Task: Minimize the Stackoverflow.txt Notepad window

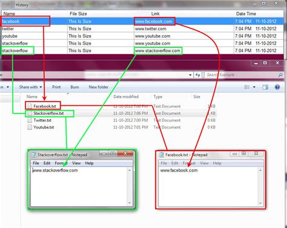Action: [x=104, y=154]
